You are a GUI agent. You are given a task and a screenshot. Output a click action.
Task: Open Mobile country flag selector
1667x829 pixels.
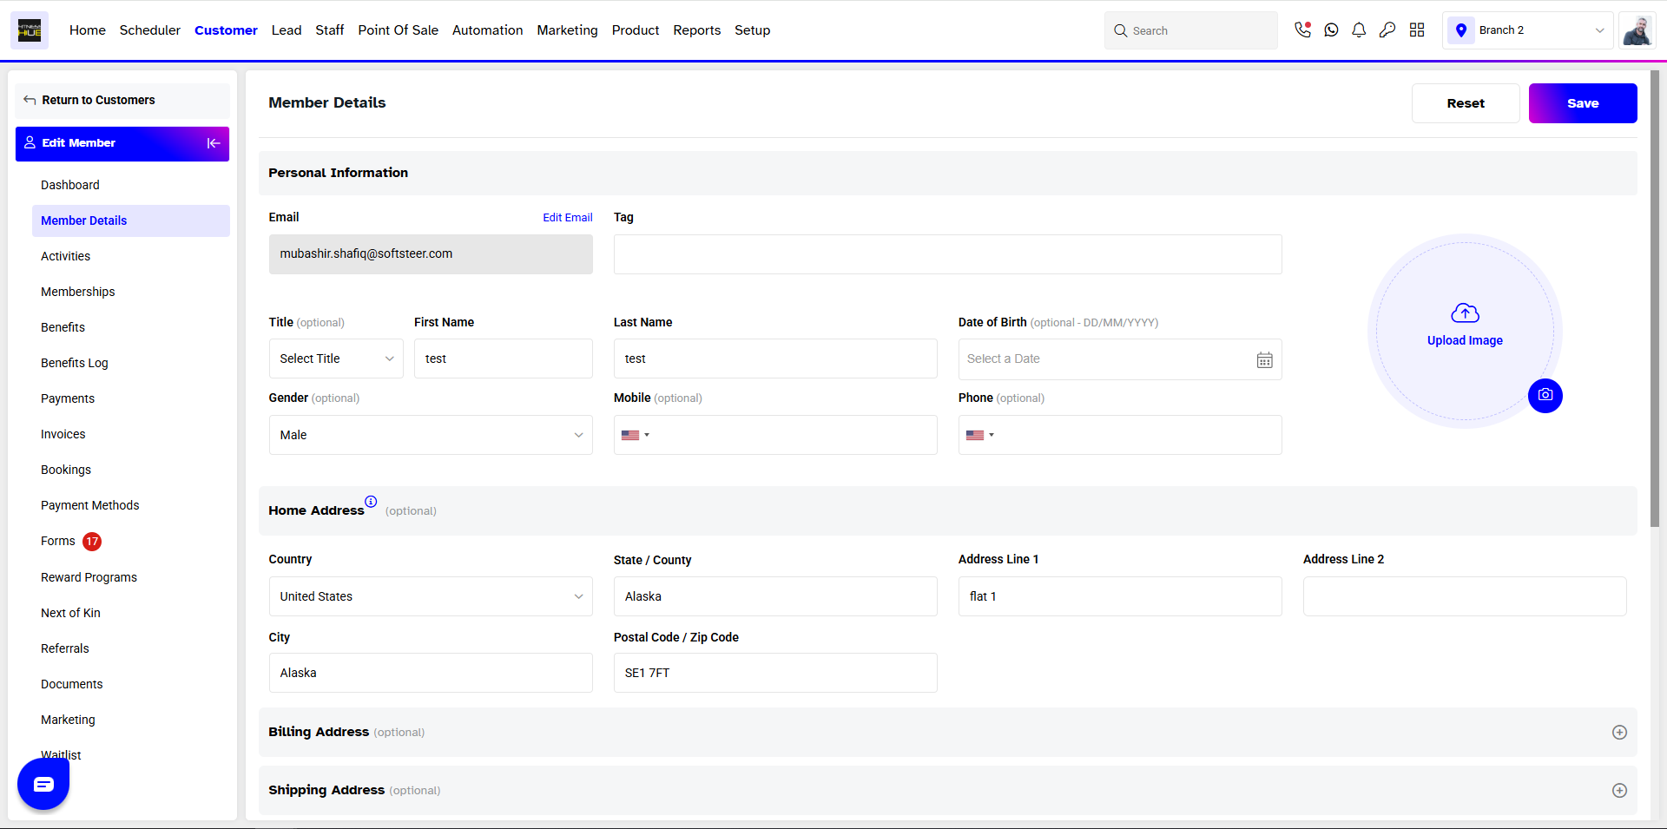point(636,435)
